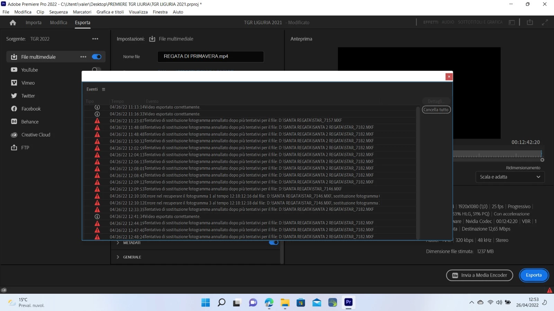Select the 11:16:33 Video esportato correttamente event
The image size is (554, 311).
[x=250, y=114]
